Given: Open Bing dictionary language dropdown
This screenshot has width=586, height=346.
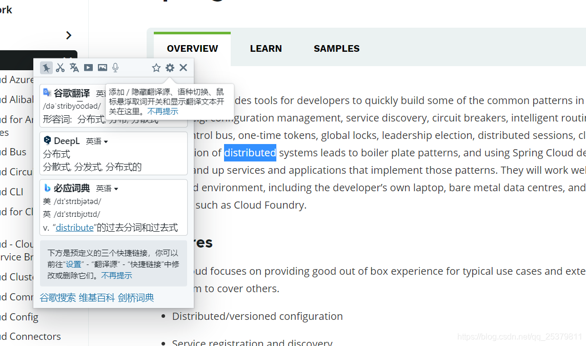Looking at the screenshot, I should tap(107, 188).
